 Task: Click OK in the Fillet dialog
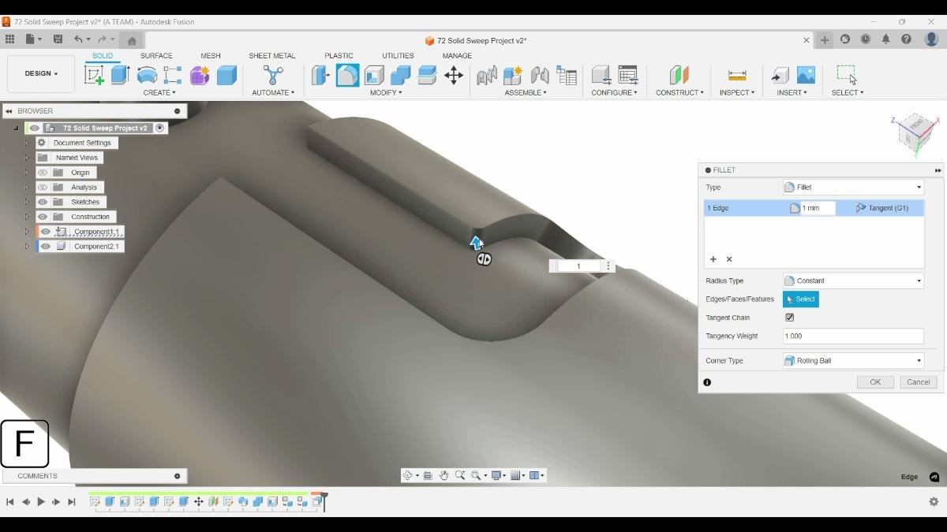(x=875, y=381)
